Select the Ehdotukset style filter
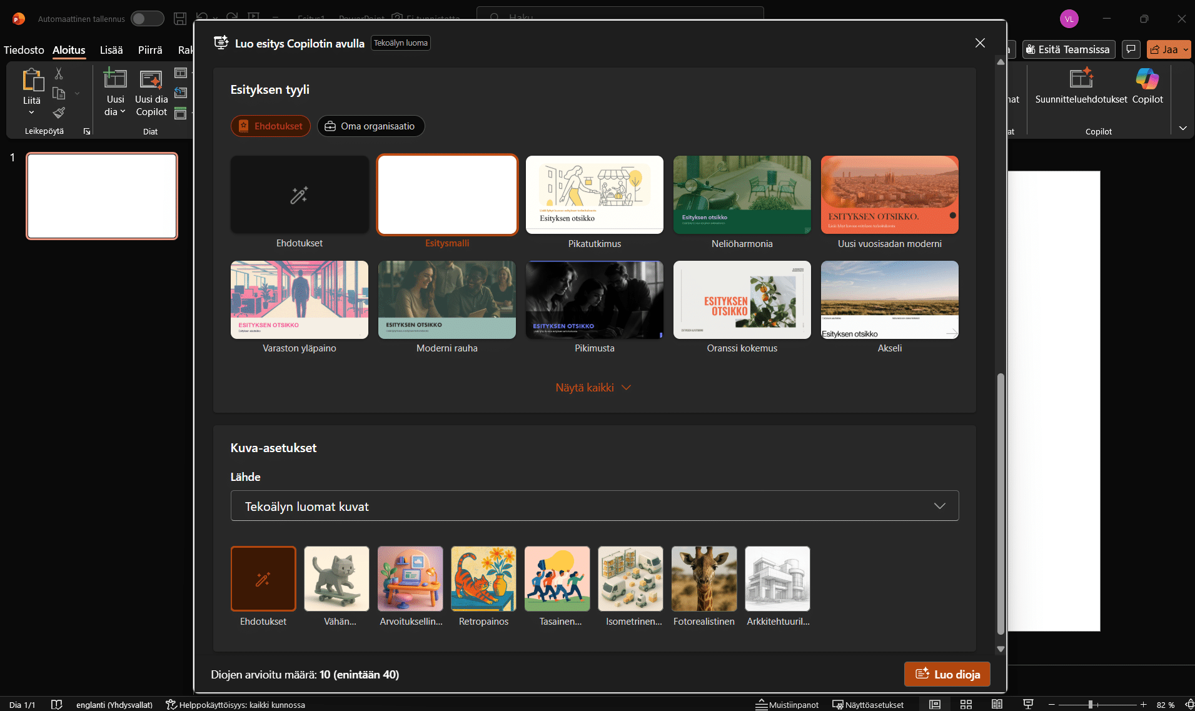 coord(271,126)
